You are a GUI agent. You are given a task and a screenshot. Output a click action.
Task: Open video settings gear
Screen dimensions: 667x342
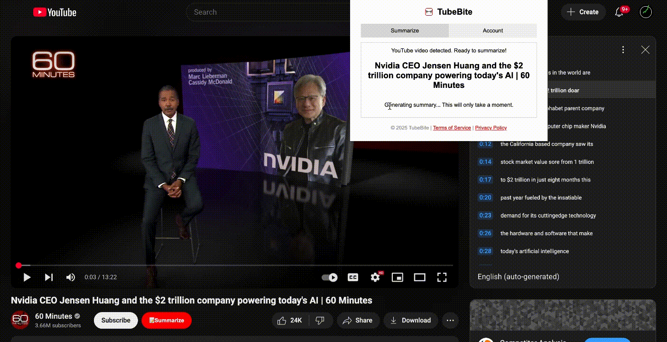click(375, 277)
